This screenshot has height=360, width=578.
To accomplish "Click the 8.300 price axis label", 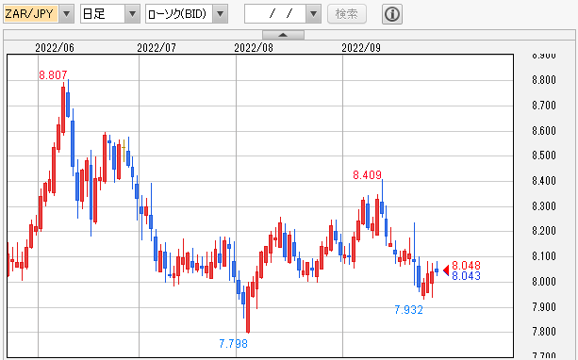I will pos(544,206).
